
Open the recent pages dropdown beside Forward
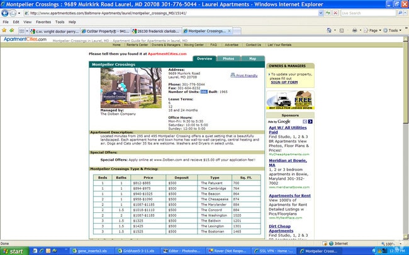point(19,13)
